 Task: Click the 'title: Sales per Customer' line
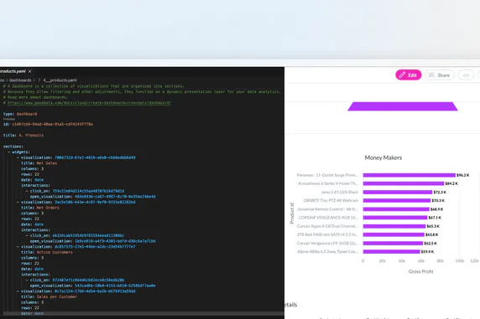pos(49,296)
